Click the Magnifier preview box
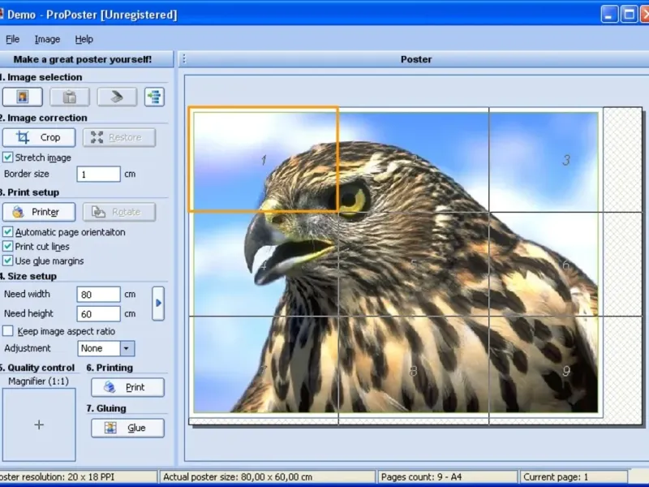 [39, 425]
